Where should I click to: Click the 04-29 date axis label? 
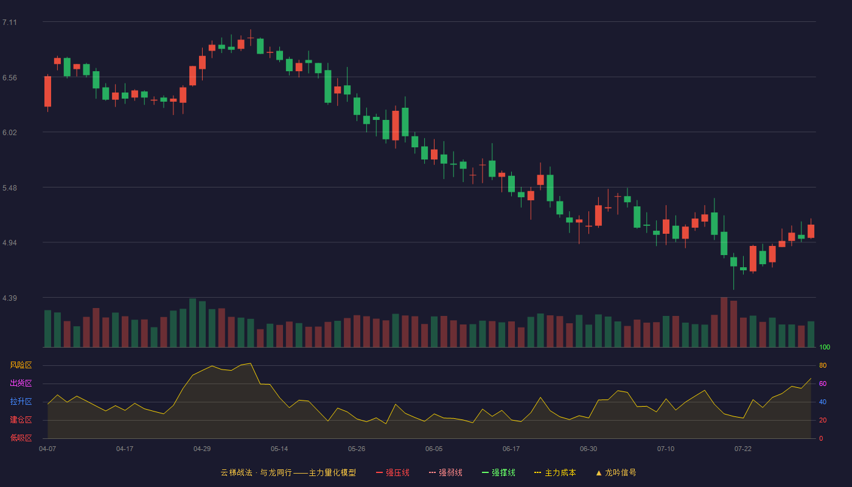pos(202,449)
